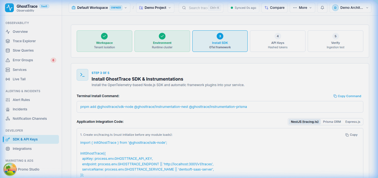Click the Compare button
378x178 pixels.
coord(275,8)
